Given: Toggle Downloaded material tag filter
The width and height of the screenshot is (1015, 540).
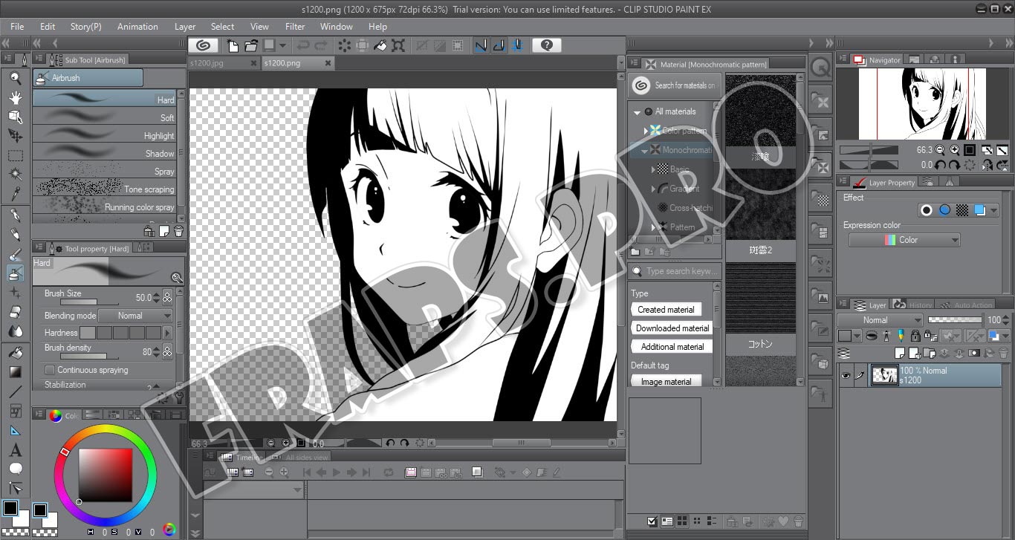Looking at the screenshot, I should click(x=672, y=328).
